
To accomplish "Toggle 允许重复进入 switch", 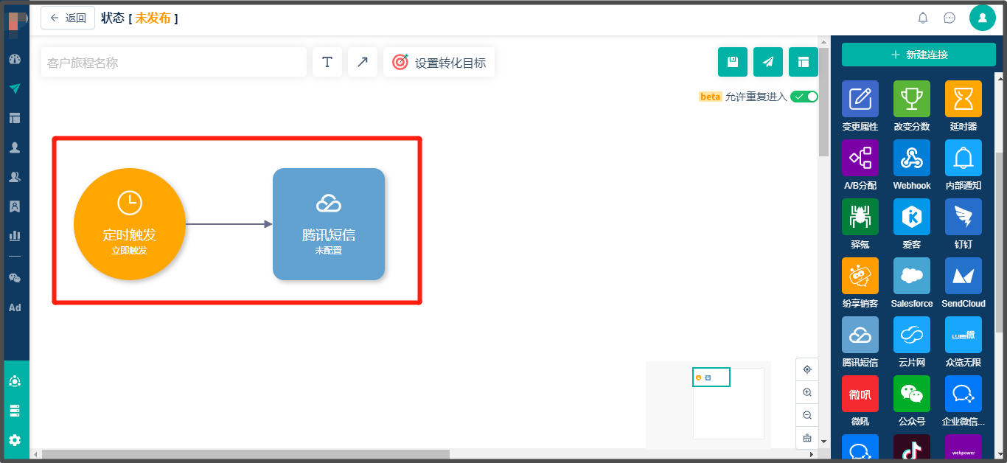I will 804,97.
